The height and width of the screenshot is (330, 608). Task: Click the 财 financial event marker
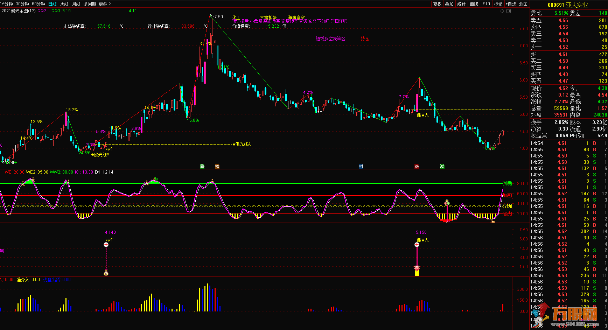361,166
